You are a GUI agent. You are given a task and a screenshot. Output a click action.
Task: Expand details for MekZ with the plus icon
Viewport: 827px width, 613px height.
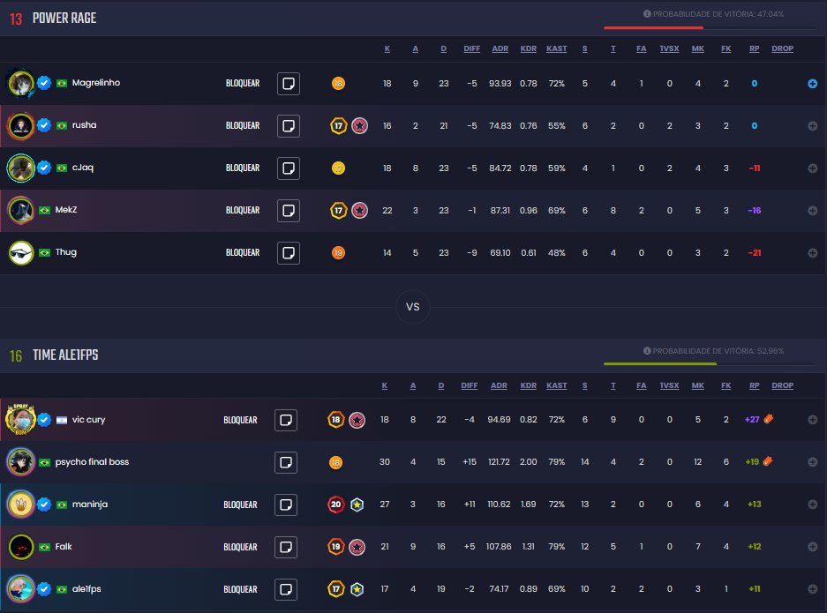[x=812, y=210]
